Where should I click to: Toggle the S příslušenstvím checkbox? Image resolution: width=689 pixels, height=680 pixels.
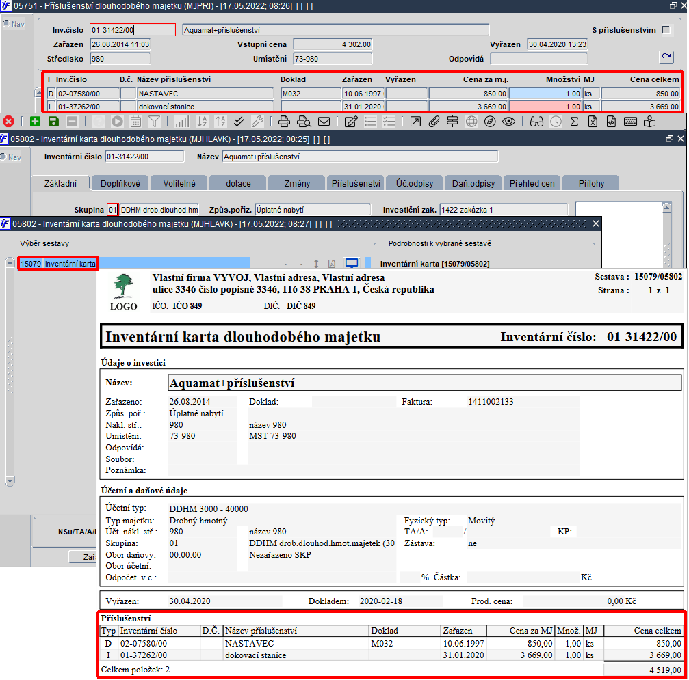666,30
